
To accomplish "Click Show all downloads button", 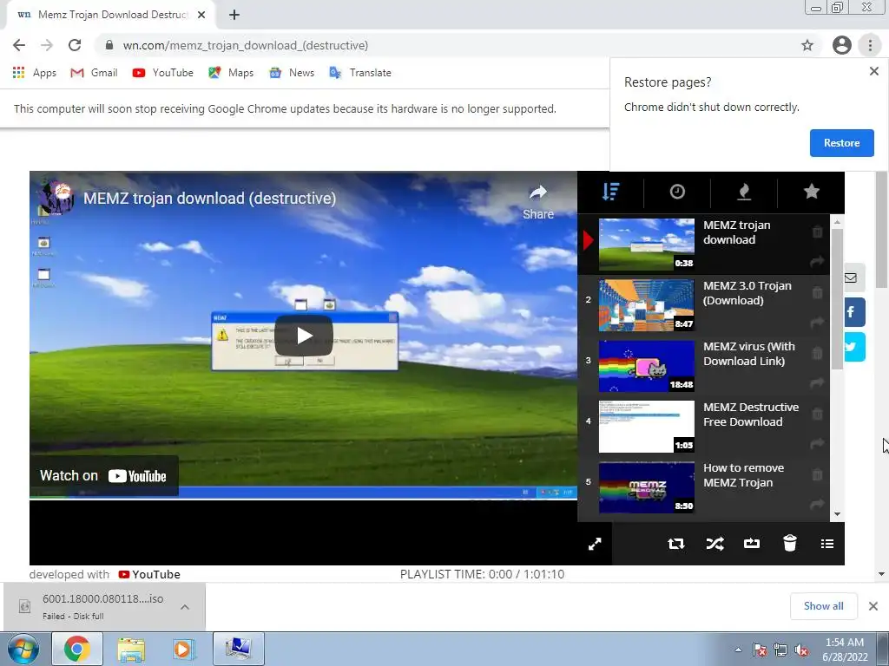I will [823, 606].
